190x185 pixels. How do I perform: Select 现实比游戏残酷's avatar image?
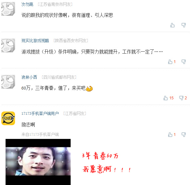click(x=8, y=45)
